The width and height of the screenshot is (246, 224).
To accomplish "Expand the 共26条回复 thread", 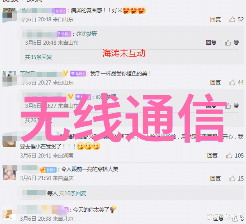I will tap(39, 120).
